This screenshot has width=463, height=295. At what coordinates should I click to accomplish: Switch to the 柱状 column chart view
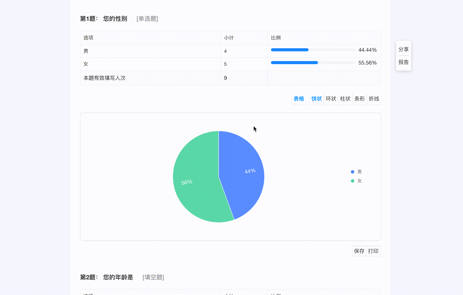pos(345,99)
